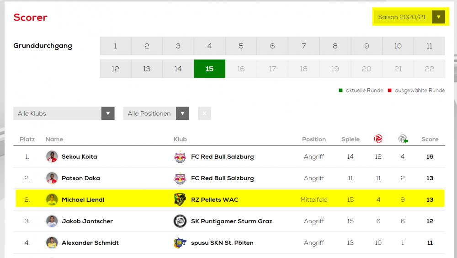Screen dimensions: 457x258
Task: Select round 12 in Grunddurchgang
Action: (116, 69)
